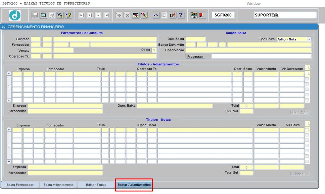Switch to Baixa Fornecedor tab

coord(20,185)
